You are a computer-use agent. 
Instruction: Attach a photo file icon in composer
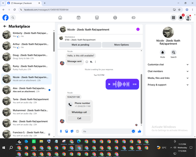(x=67, y=131)
